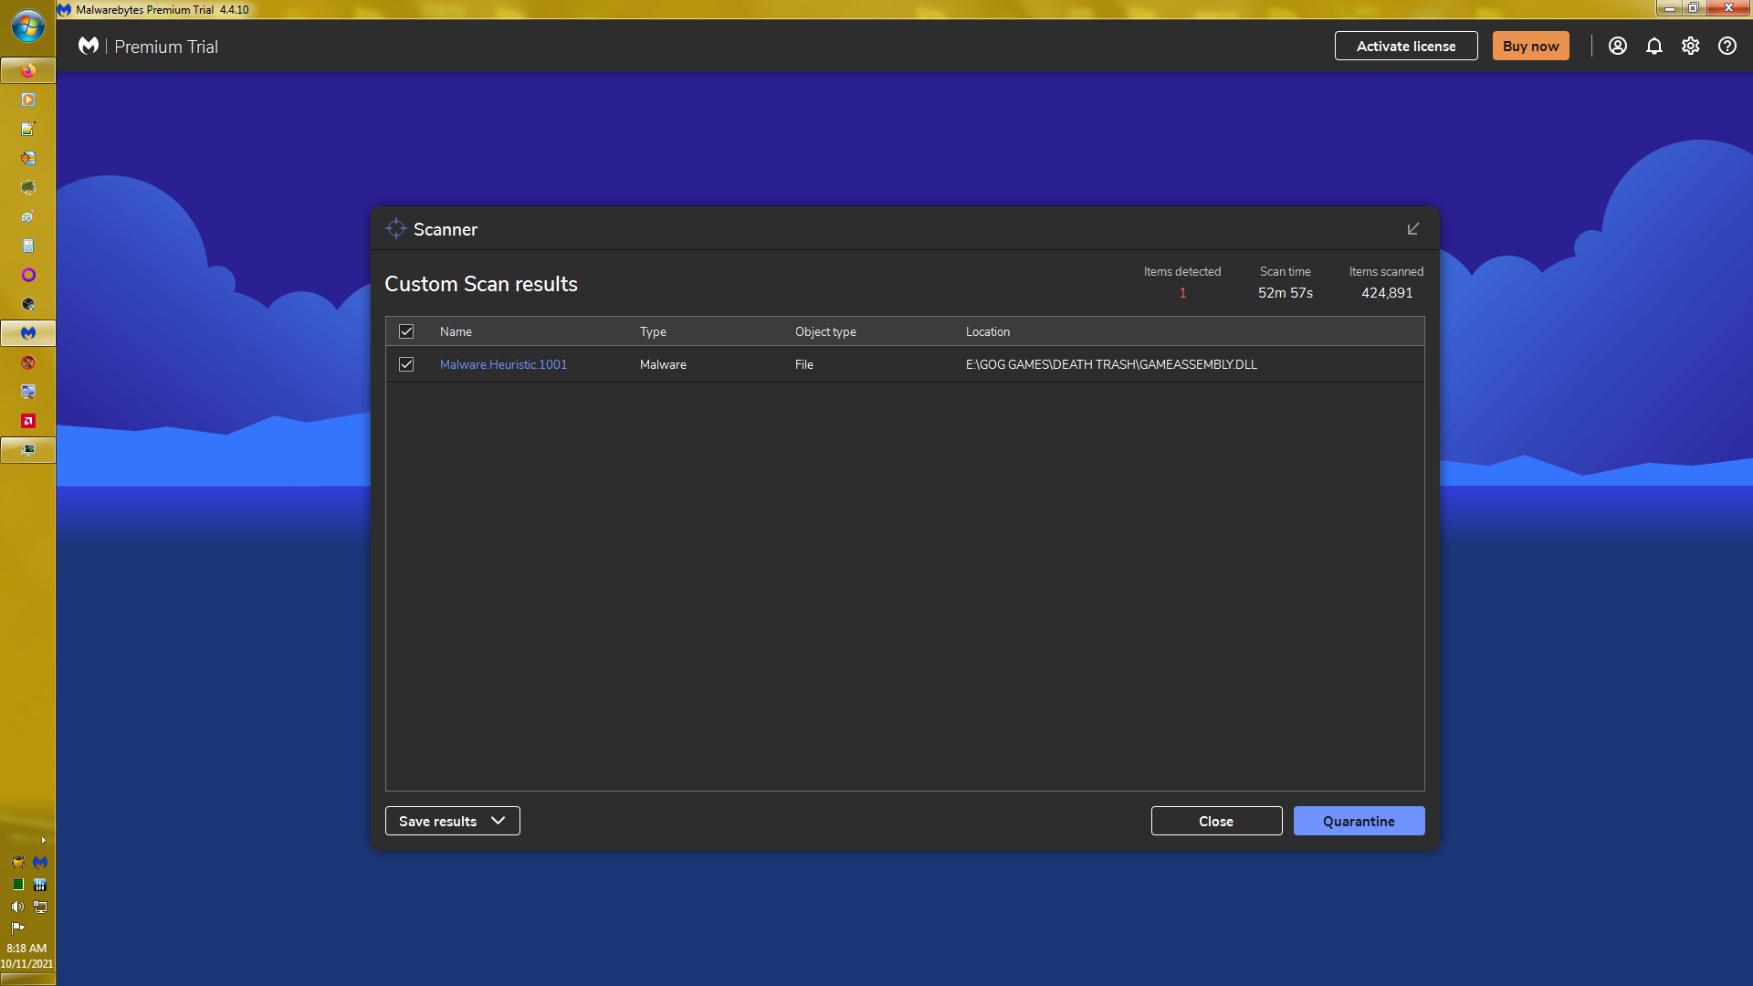
Task: Click the items scanned value 424,891
Action: click(x=1387, y=293)
